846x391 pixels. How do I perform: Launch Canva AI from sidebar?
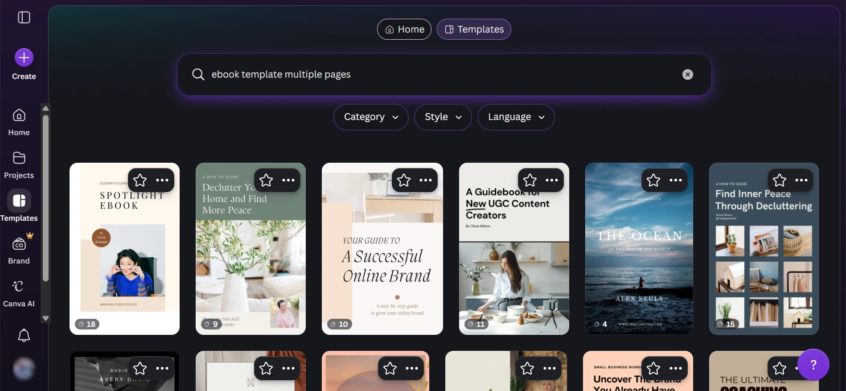tap(19, 293)
